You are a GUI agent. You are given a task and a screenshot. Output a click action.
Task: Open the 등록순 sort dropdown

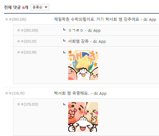[x=40, y=7]
